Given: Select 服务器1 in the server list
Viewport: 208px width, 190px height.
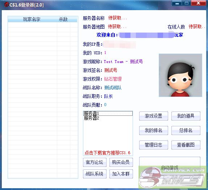Looking at the screenshot, I should (x=108, y=113).
